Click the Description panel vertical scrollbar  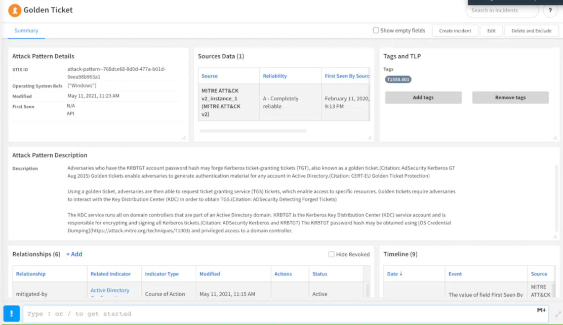(x=557, y=197)
